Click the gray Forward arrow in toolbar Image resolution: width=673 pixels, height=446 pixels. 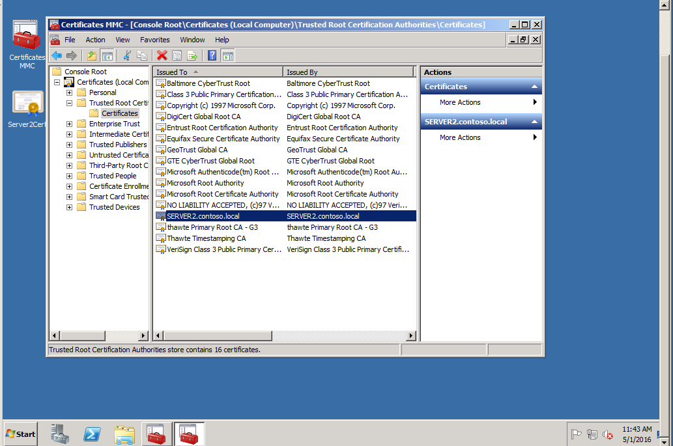point(71,55)
